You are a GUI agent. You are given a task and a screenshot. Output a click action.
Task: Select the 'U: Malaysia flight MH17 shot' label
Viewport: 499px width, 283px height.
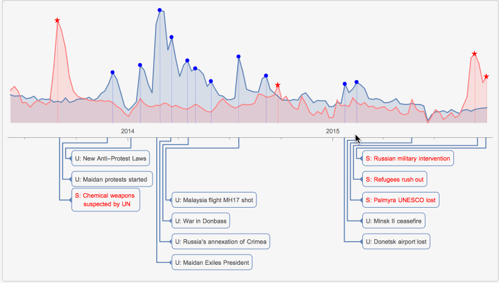[214, 200]
